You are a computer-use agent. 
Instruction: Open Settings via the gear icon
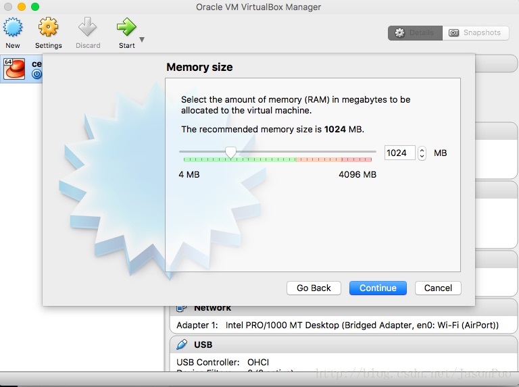(49, 27)
